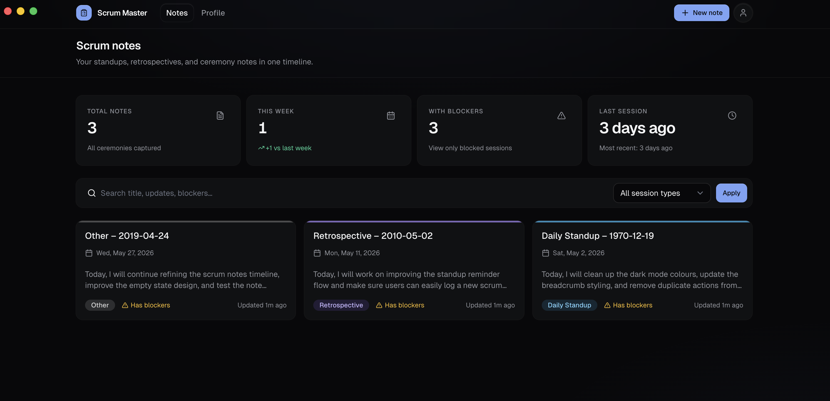Click the Scrum Master clipboard logo icon
The height and width of the screenshot is (401, 830).
[84, 13]
